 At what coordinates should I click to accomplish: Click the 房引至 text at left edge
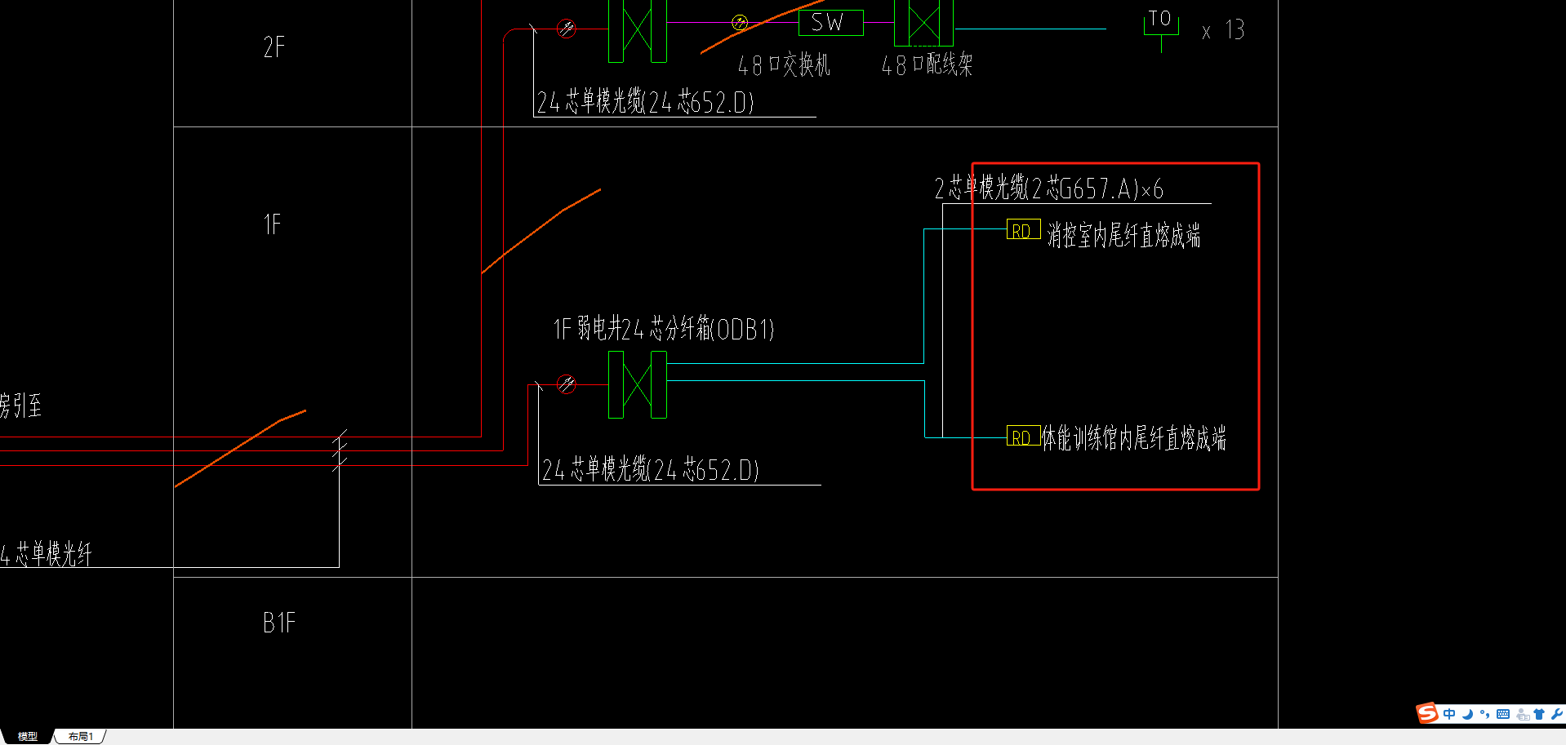pyautogui.click(x=20, y=406)
